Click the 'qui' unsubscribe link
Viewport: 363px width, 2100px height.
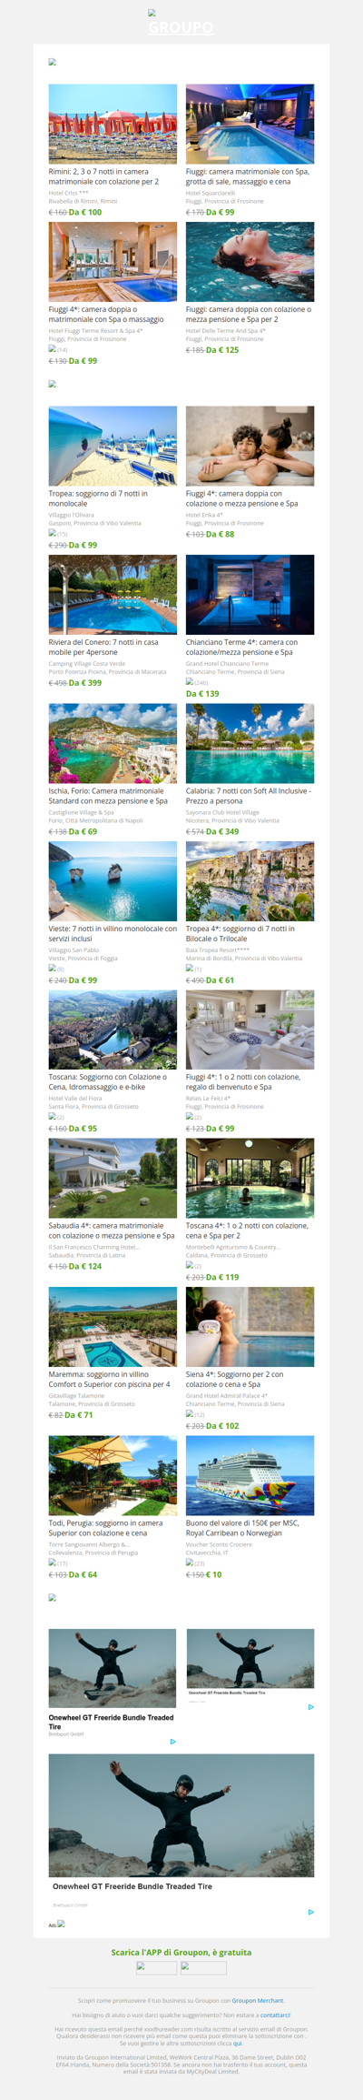(237, 2043)
